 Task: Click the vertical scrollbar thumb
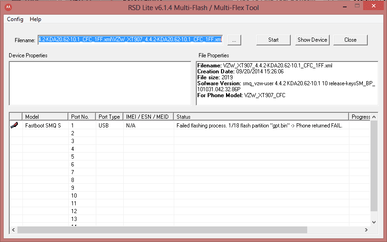tap(374, 166)
